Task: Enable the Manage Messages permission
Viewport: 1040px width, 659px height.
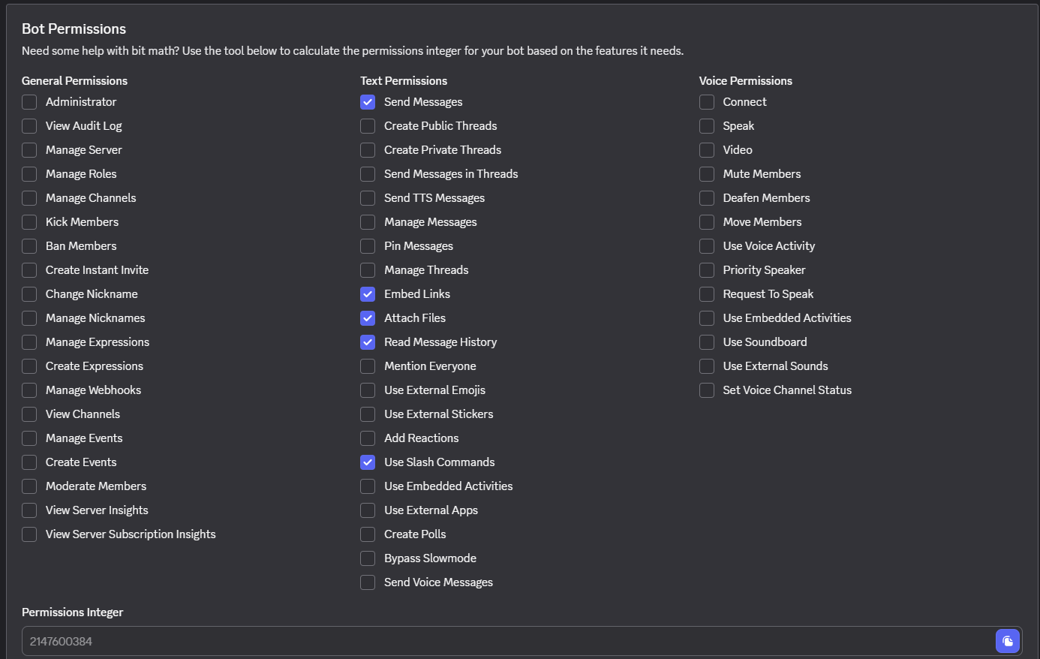Action: tap(368, 222)
